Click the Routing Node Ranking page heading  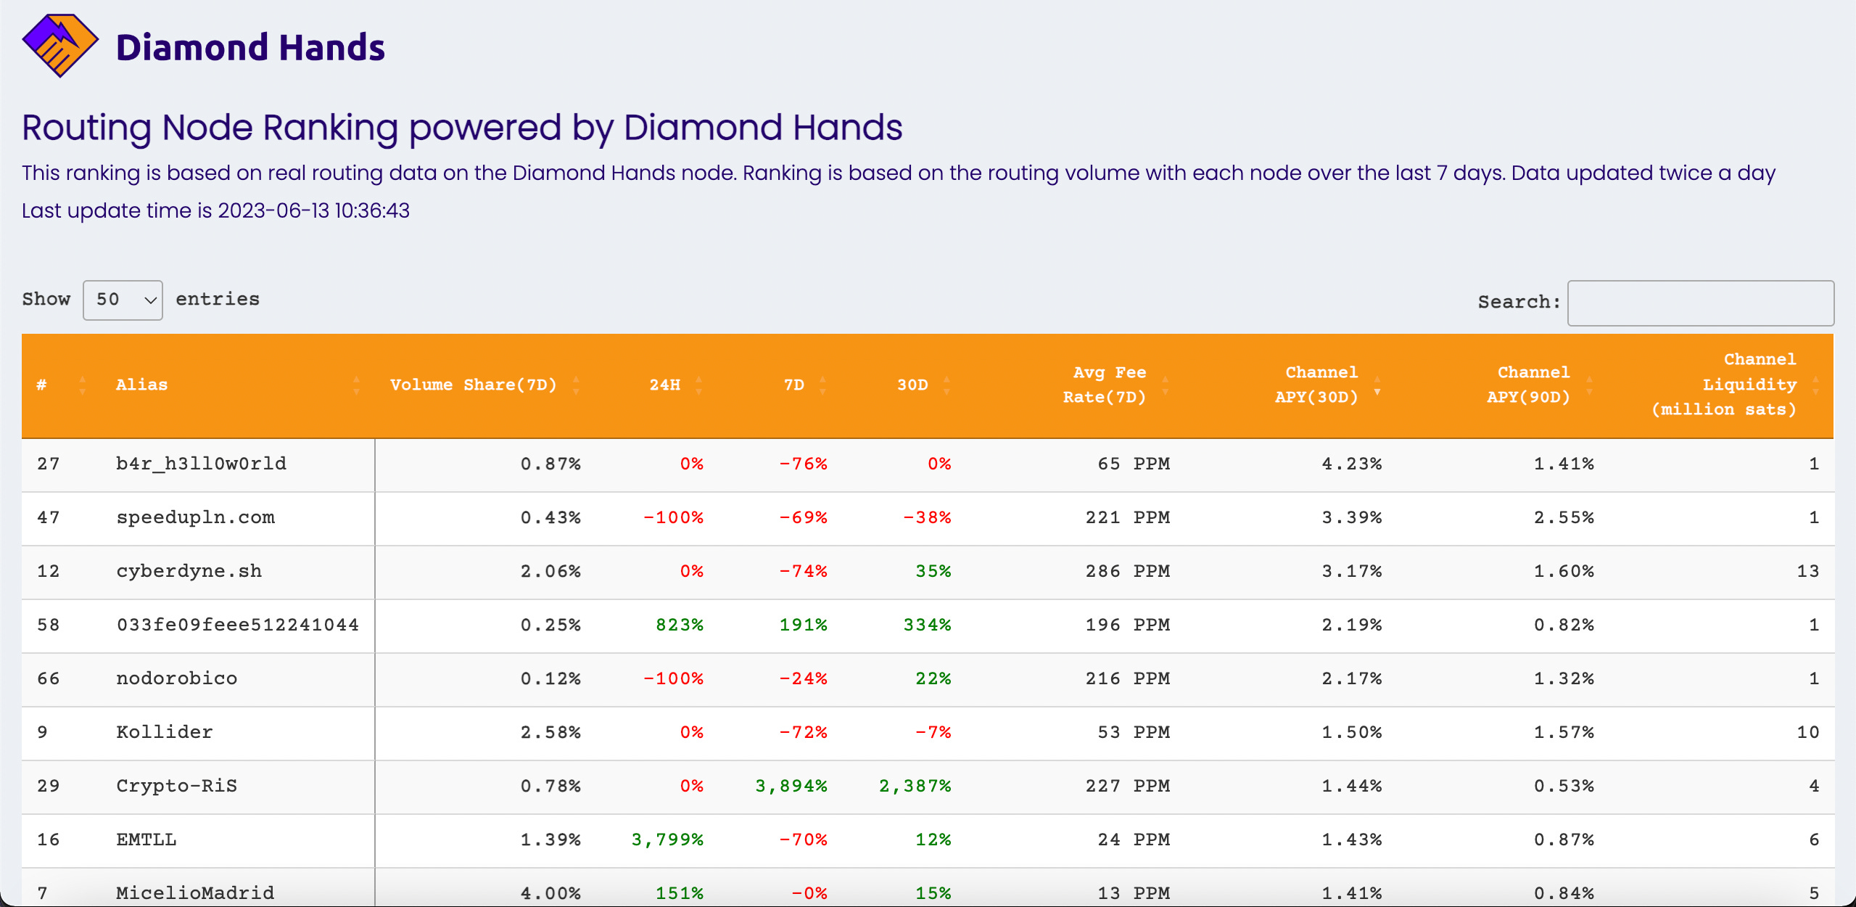point(462,128)
